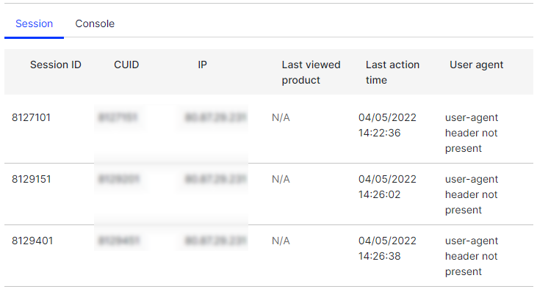Image resolution: width=537 pixels, height=289 pixels.
Task: Select session ID 8127101
Action: [x=31, y=117]
